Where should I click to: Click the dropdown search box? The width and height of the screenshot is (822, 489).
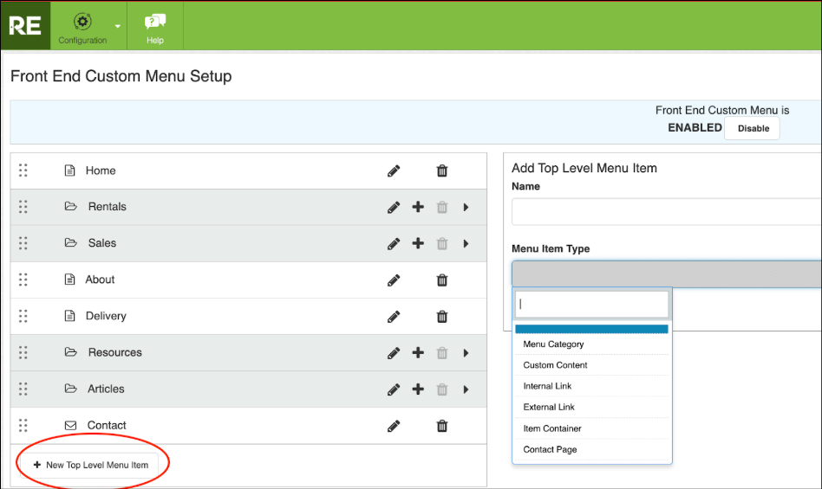pyautogui.click(x=591, y=305)
